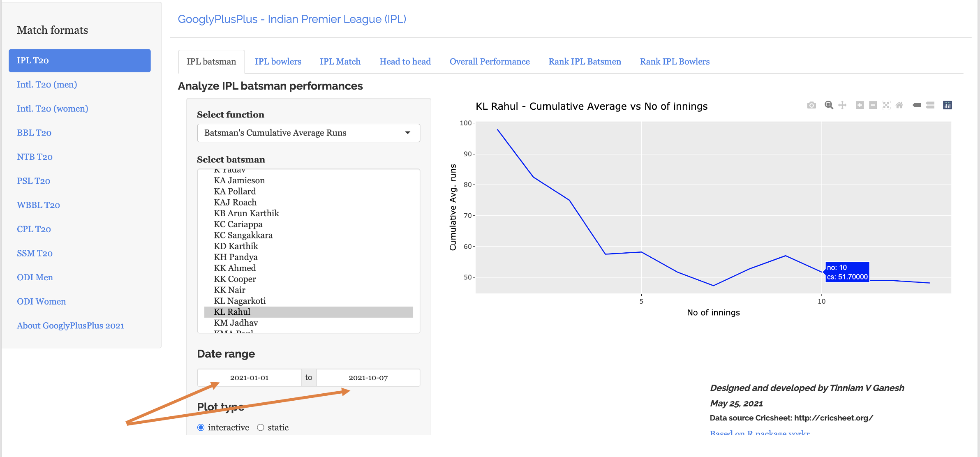This screenshot has height=457, width=980.
Task: Reset axes with the home icon
Action: 899,105
